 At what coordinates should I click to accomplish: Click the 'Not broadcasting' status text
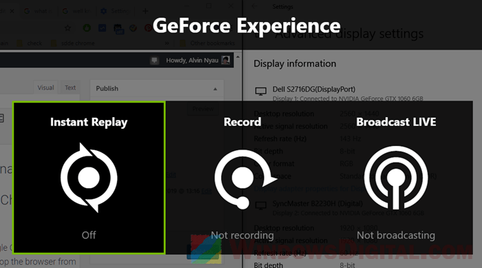click(x=396, y=236)
